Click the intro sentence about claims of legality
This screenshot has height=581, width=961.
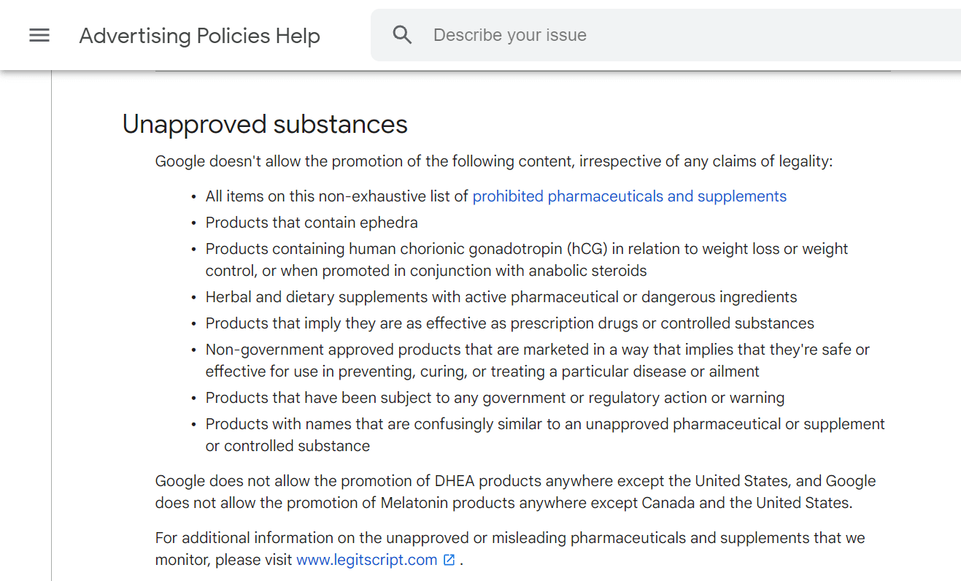[493, 161]
